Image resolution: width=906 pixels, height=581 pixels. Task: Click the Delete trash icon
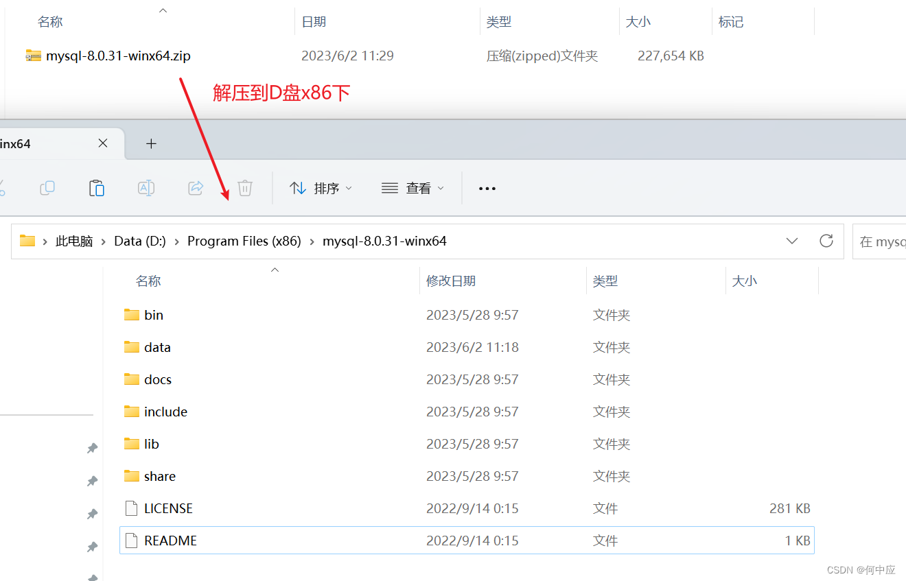(245, 187)
